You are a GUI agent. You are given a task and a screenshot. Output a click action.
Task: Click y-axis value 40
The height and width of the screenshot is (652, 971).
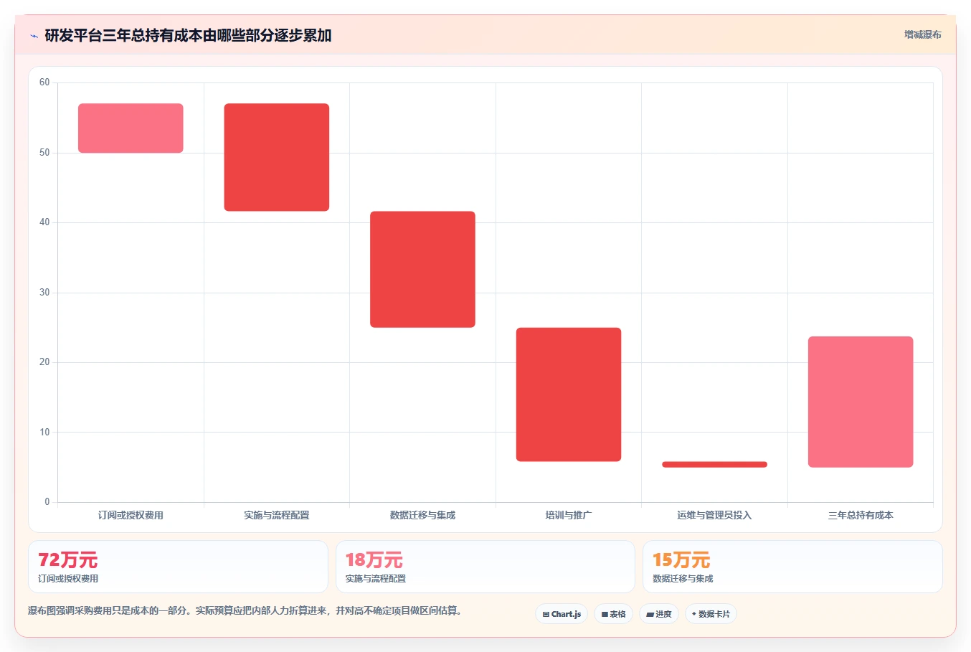(44, 222)
